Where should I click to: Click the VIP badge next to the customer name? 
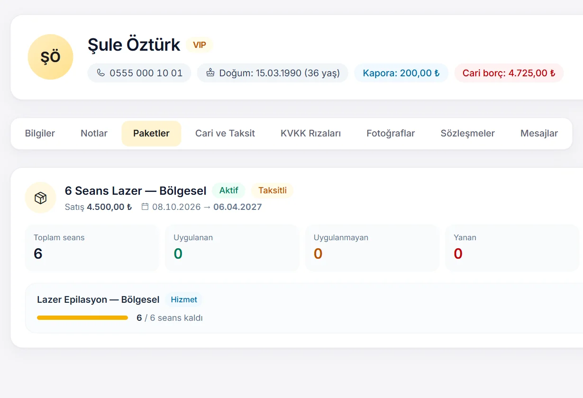(200, 45)
